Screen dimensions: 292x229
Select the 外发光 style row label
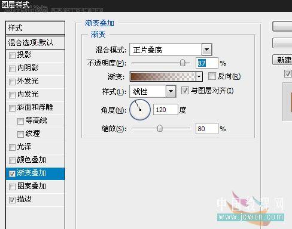click(28, 81)
